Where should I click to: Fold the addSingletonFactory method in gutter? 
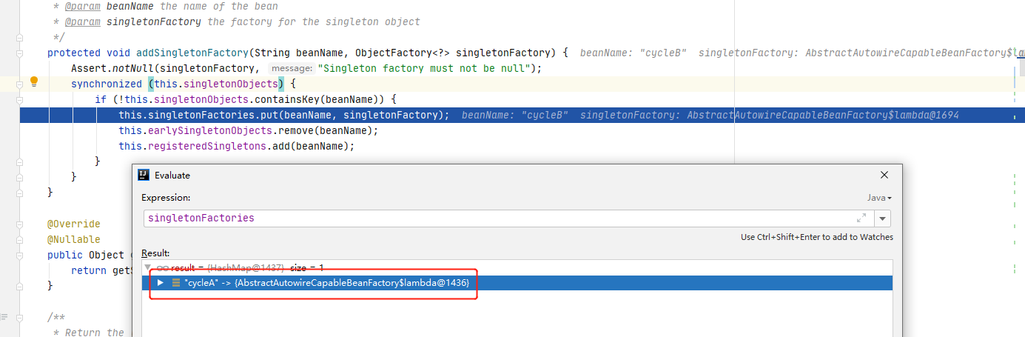click(x=19, y=53)
